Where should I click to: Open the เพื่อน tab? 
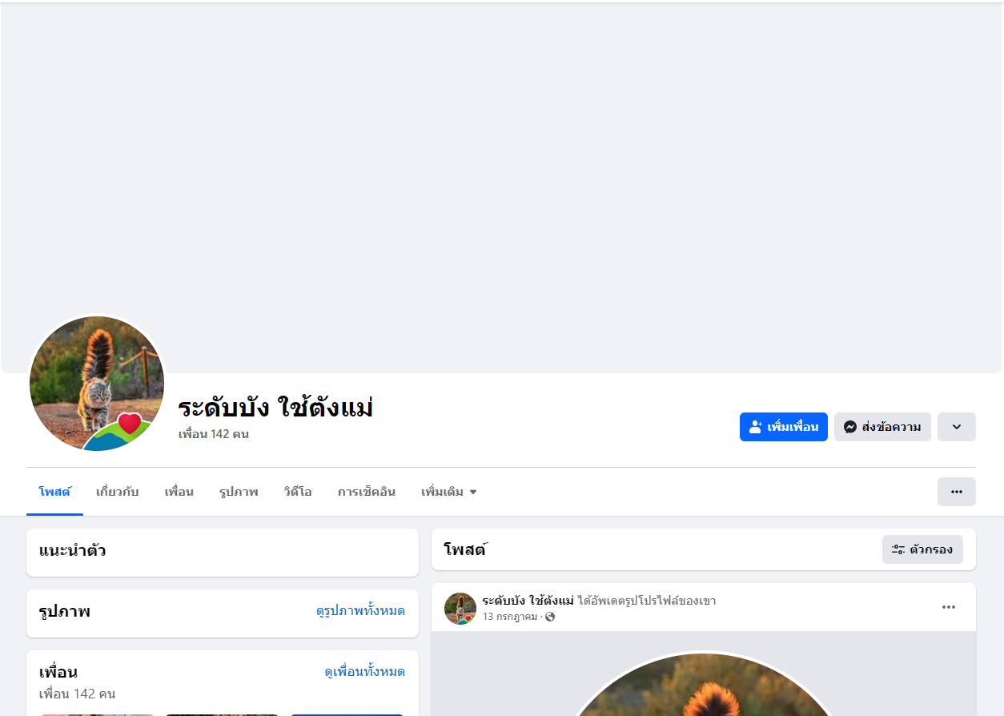179,492
